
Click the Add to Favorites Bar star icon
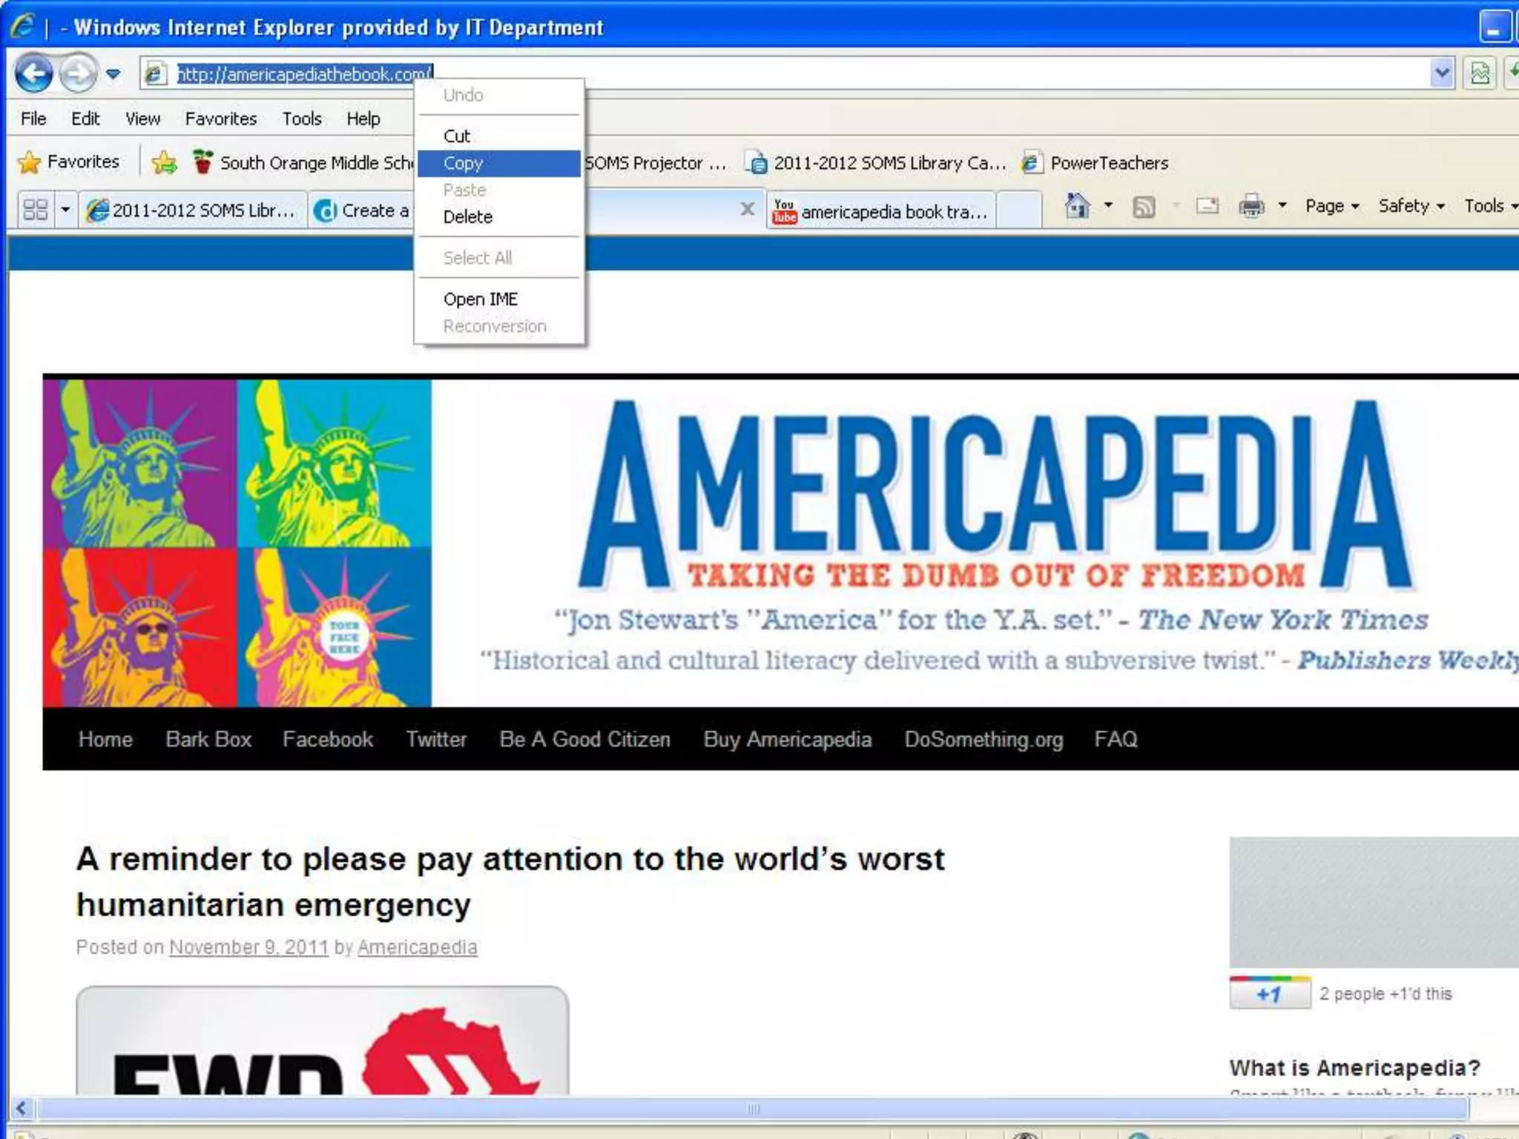tap(164, 162)
